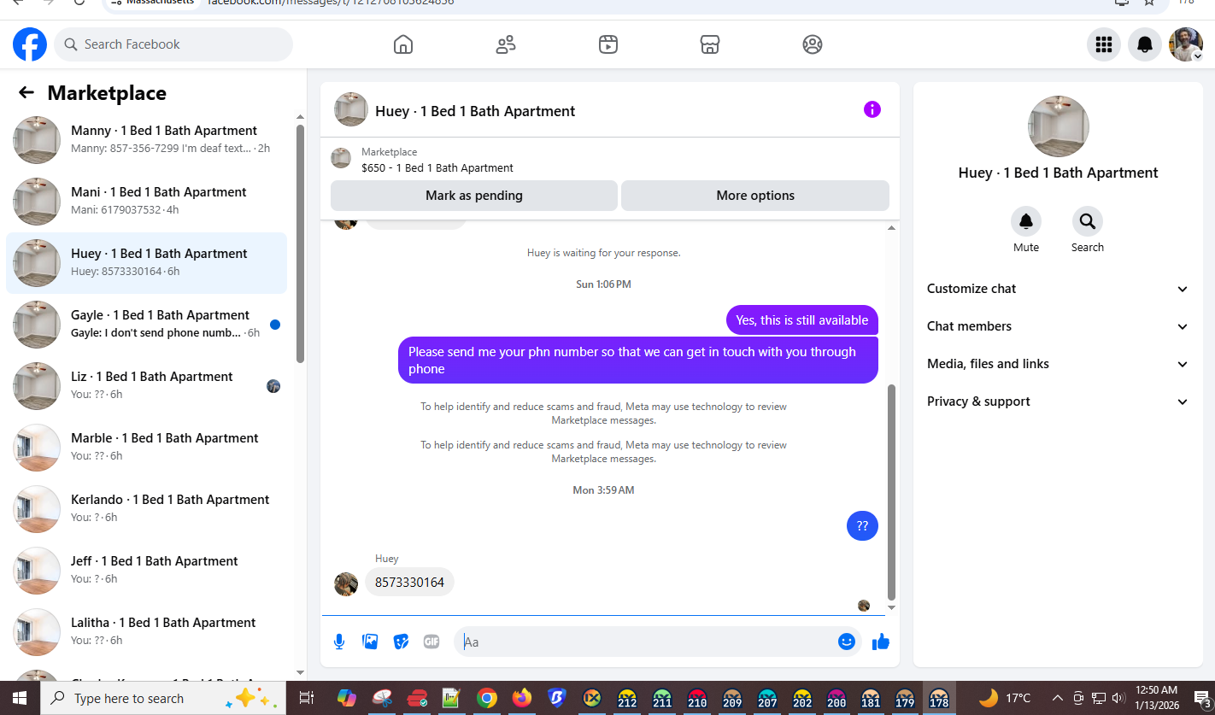Open Google Chrome from the taskbar
The height and width of the screenshot is (715, 1215).
coord(487,699)
